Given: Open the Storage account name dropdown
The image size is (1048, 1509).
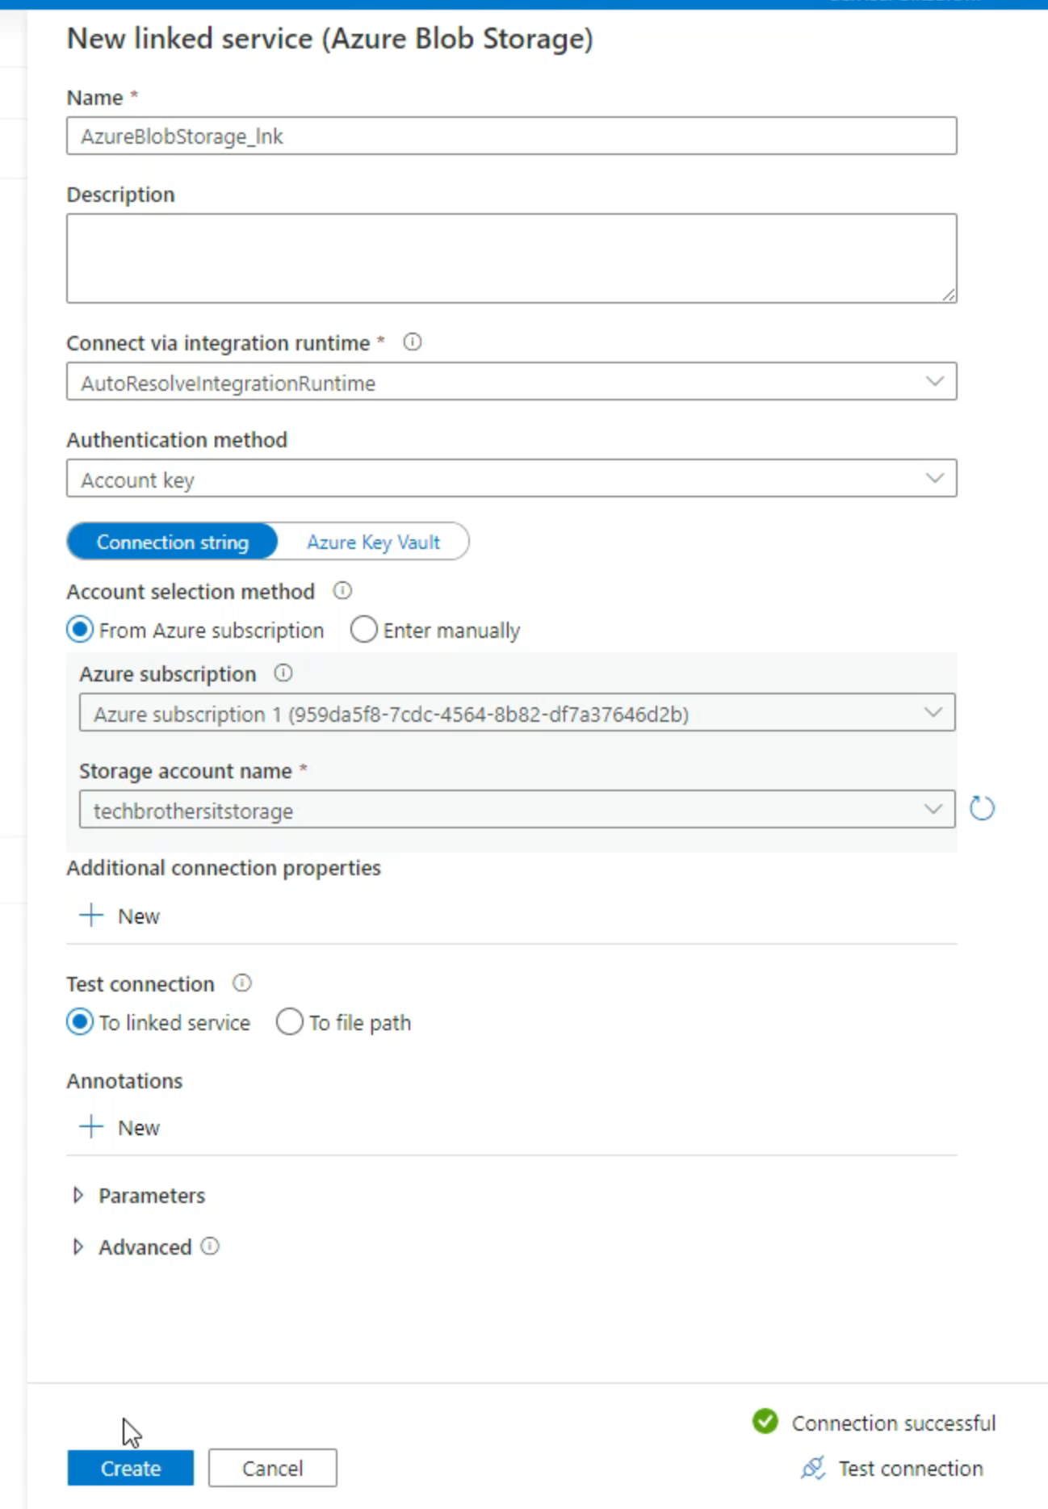Looking at the screenshot, I should pos(933,808).
